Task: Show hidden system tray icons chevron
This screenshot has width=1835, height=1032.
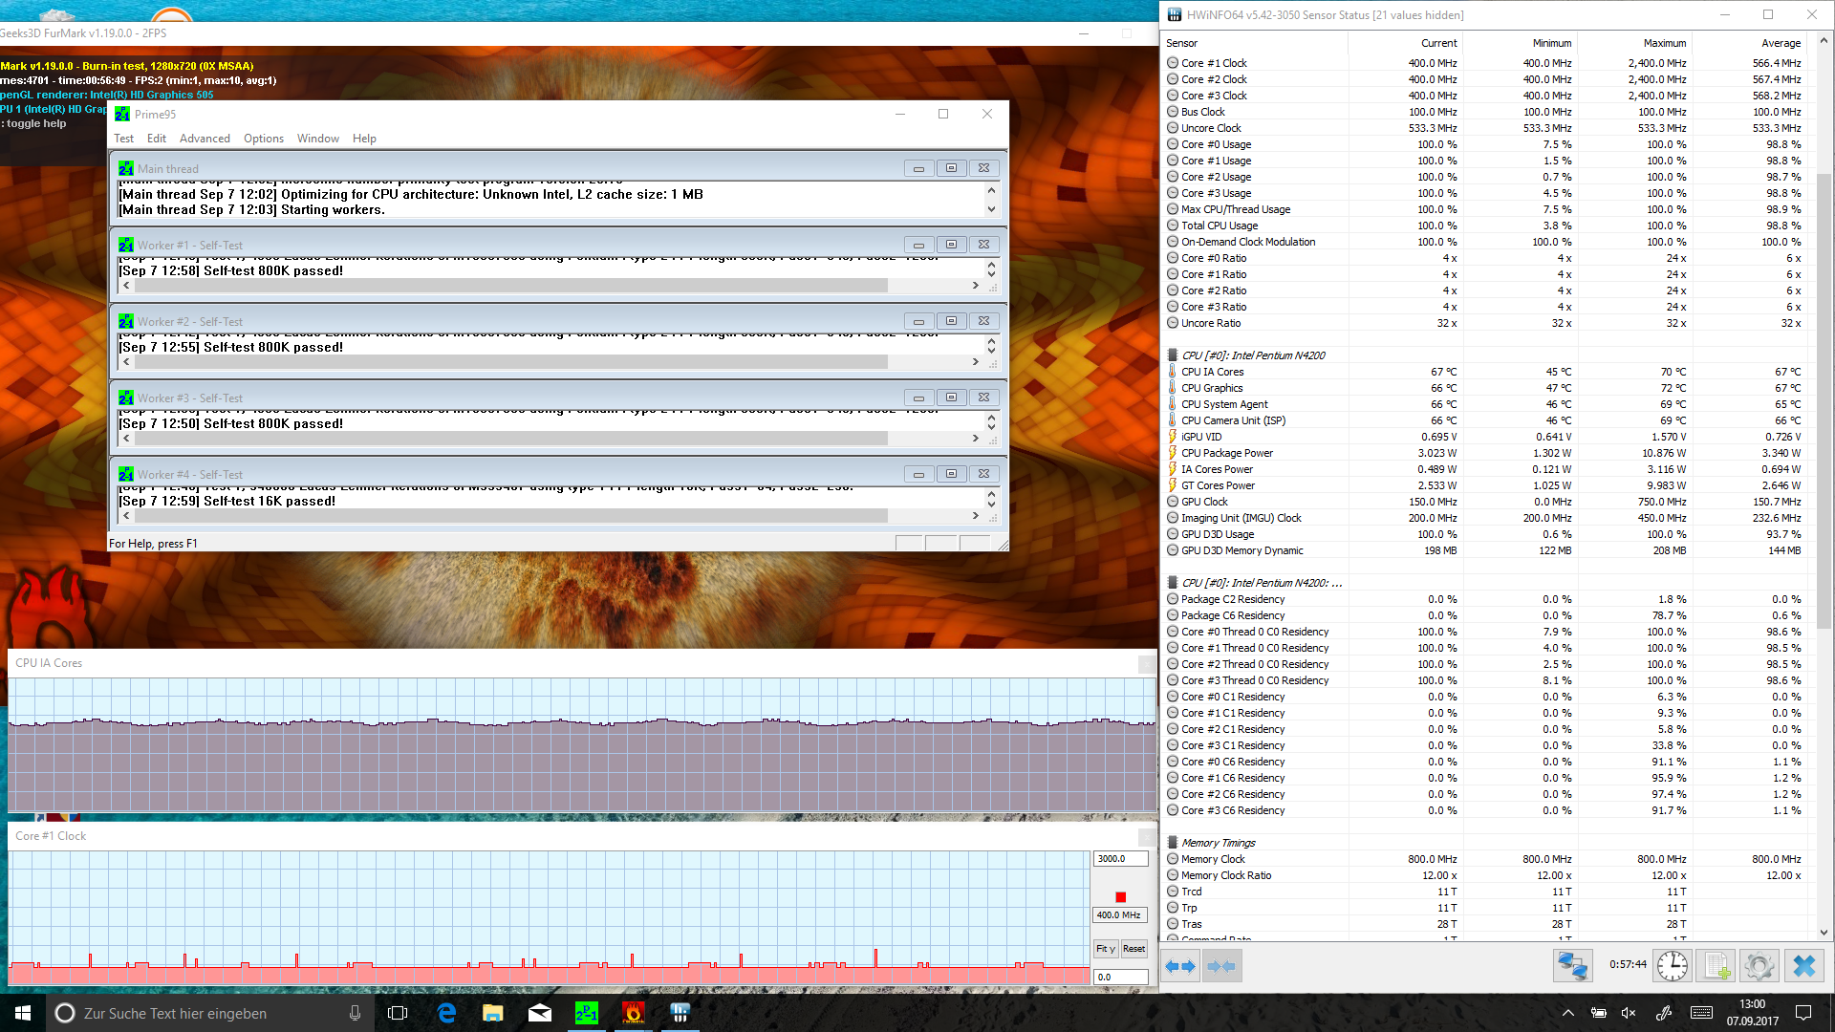Action: pos(1567,1013)
